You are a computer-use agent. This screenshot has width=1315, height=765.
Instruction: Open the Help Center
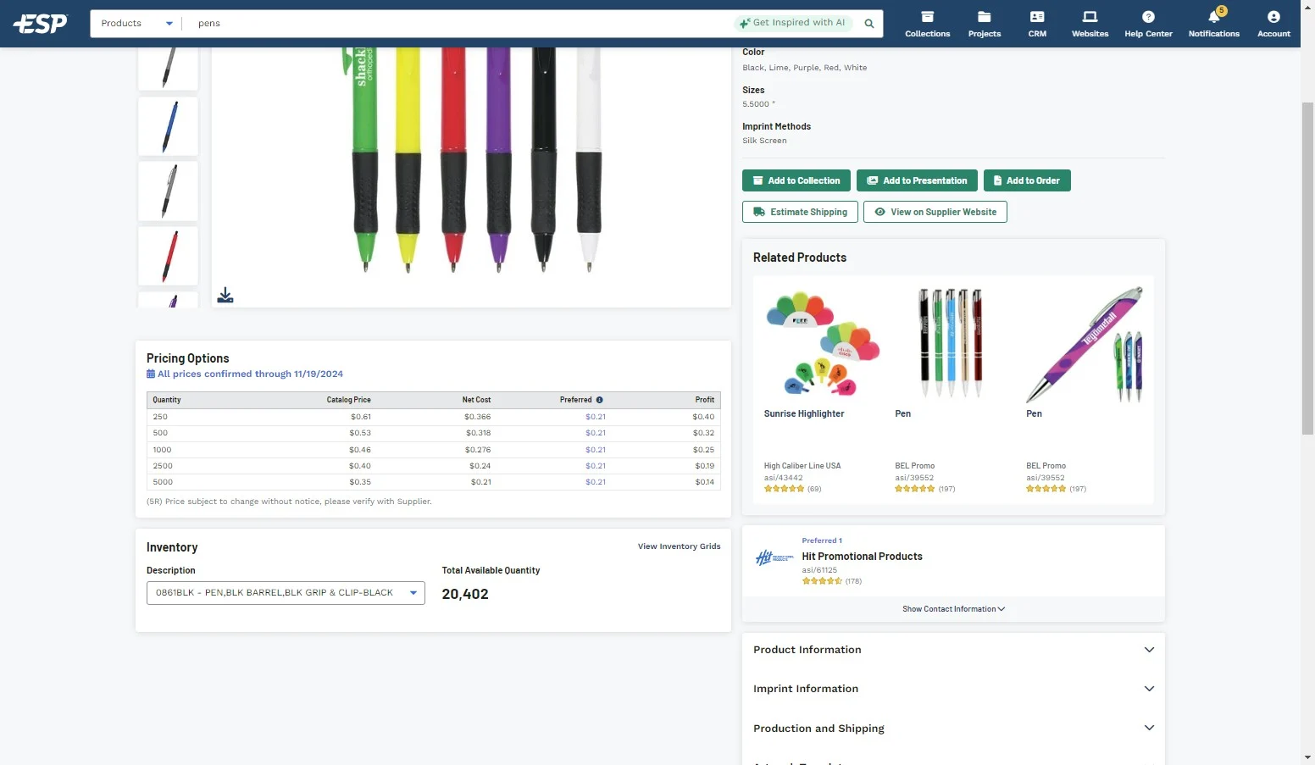1148,24
